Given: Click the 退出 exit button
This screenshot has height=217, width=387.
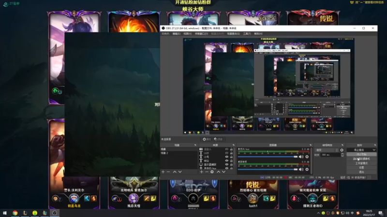Looking at the screenshot, I should (x=361, y=172).
